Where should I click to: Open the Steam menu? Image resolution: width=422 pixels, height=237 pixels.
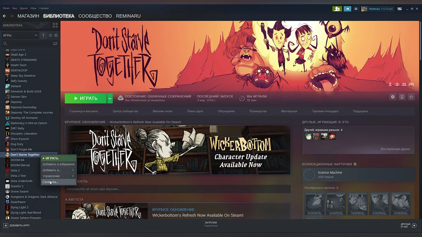pyautogui.click(x=6, y=8)
